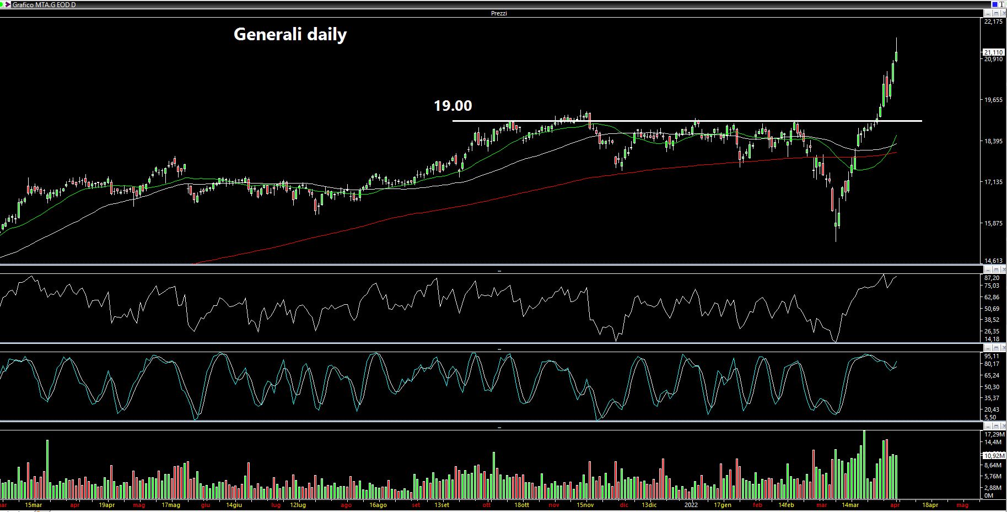Click the 15,875 price axis label

[994, 223]
